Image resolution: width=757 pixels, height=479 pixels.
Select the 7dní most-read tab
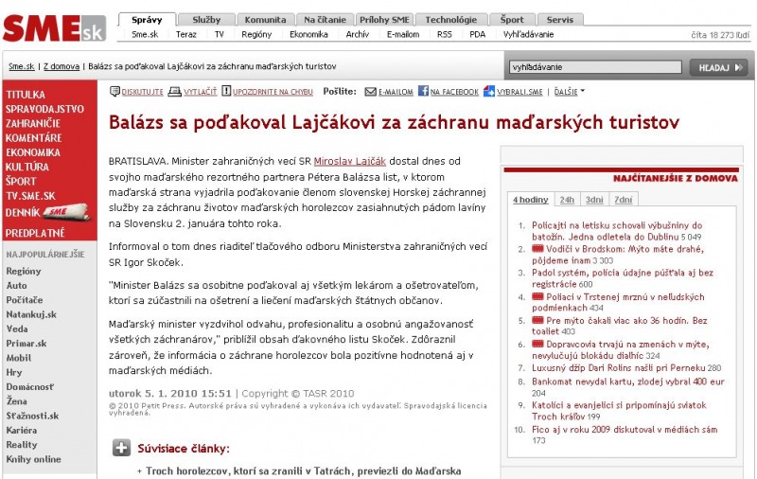623,200
